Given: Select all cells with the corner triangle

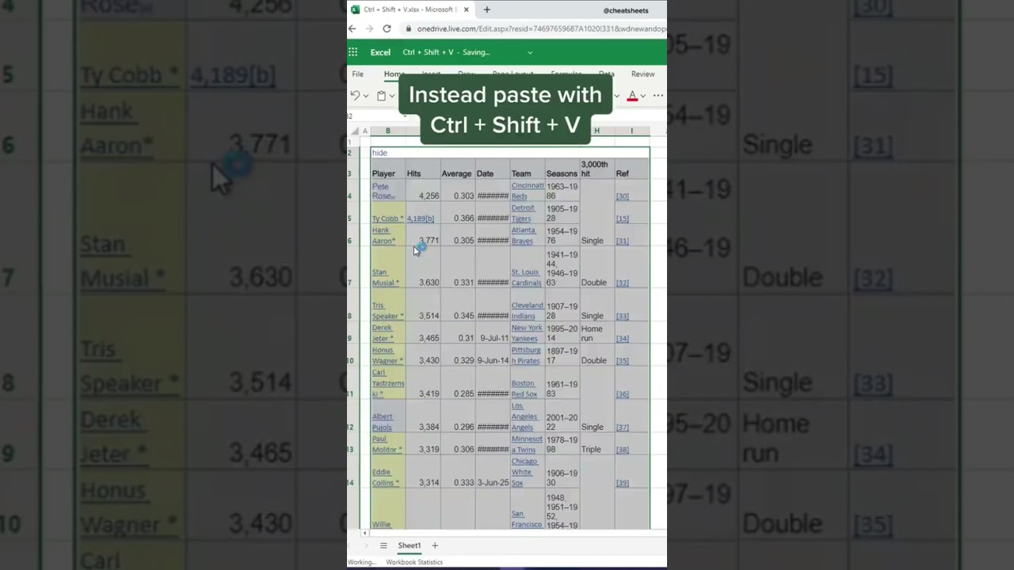Looking at the screenshot, I should click(353, 131).
